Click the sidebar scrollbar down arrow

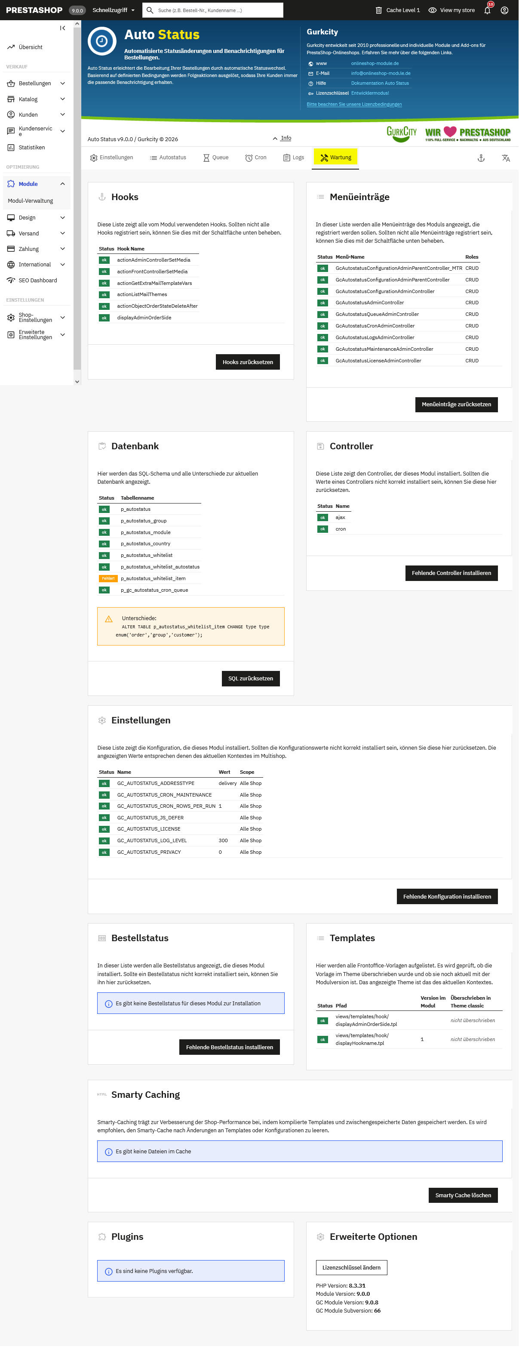pos(77,381)
